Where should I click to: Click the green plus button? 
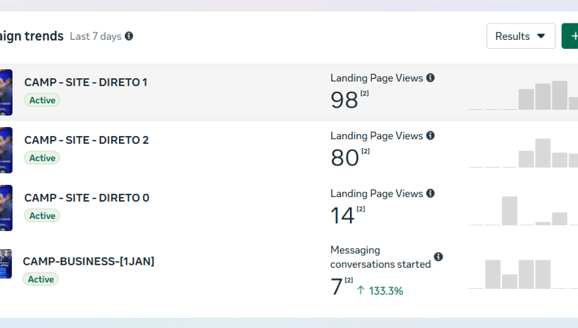click(571, 36)
